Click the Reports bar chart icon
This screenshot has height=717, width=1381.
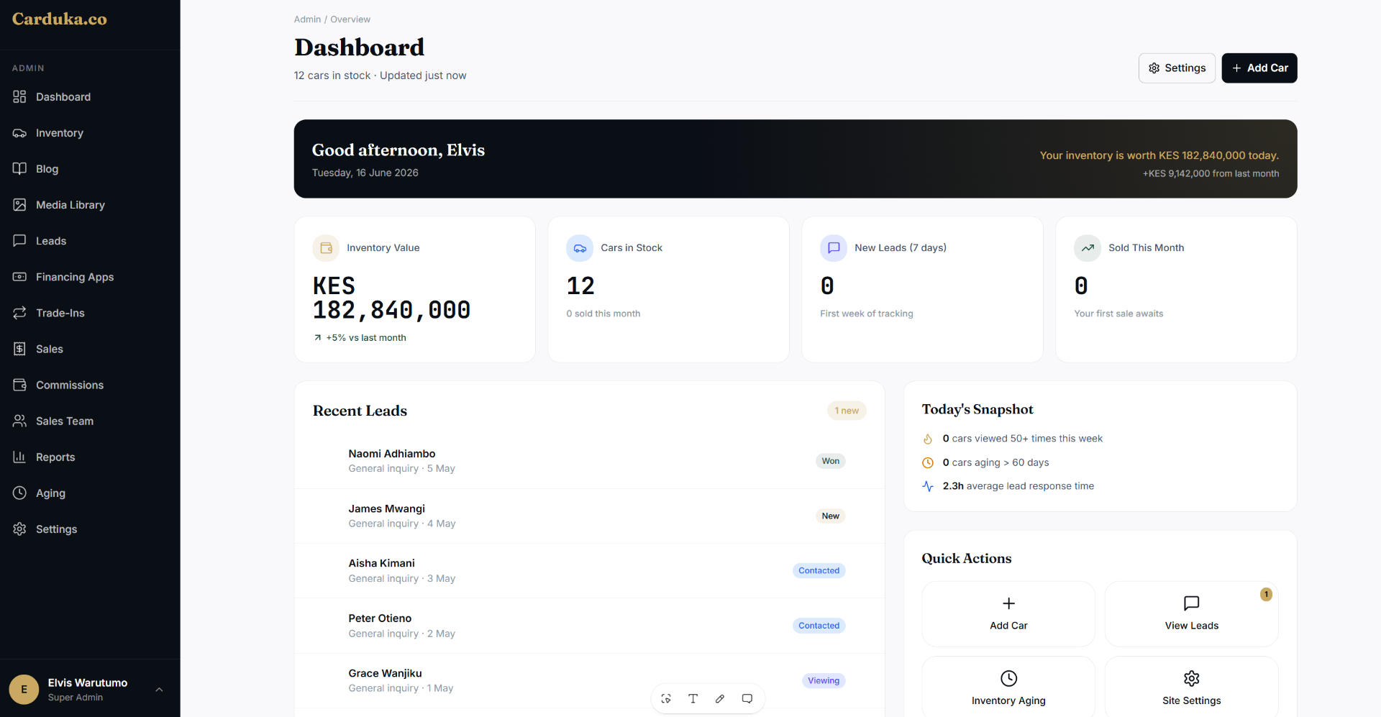pos(19,457)
